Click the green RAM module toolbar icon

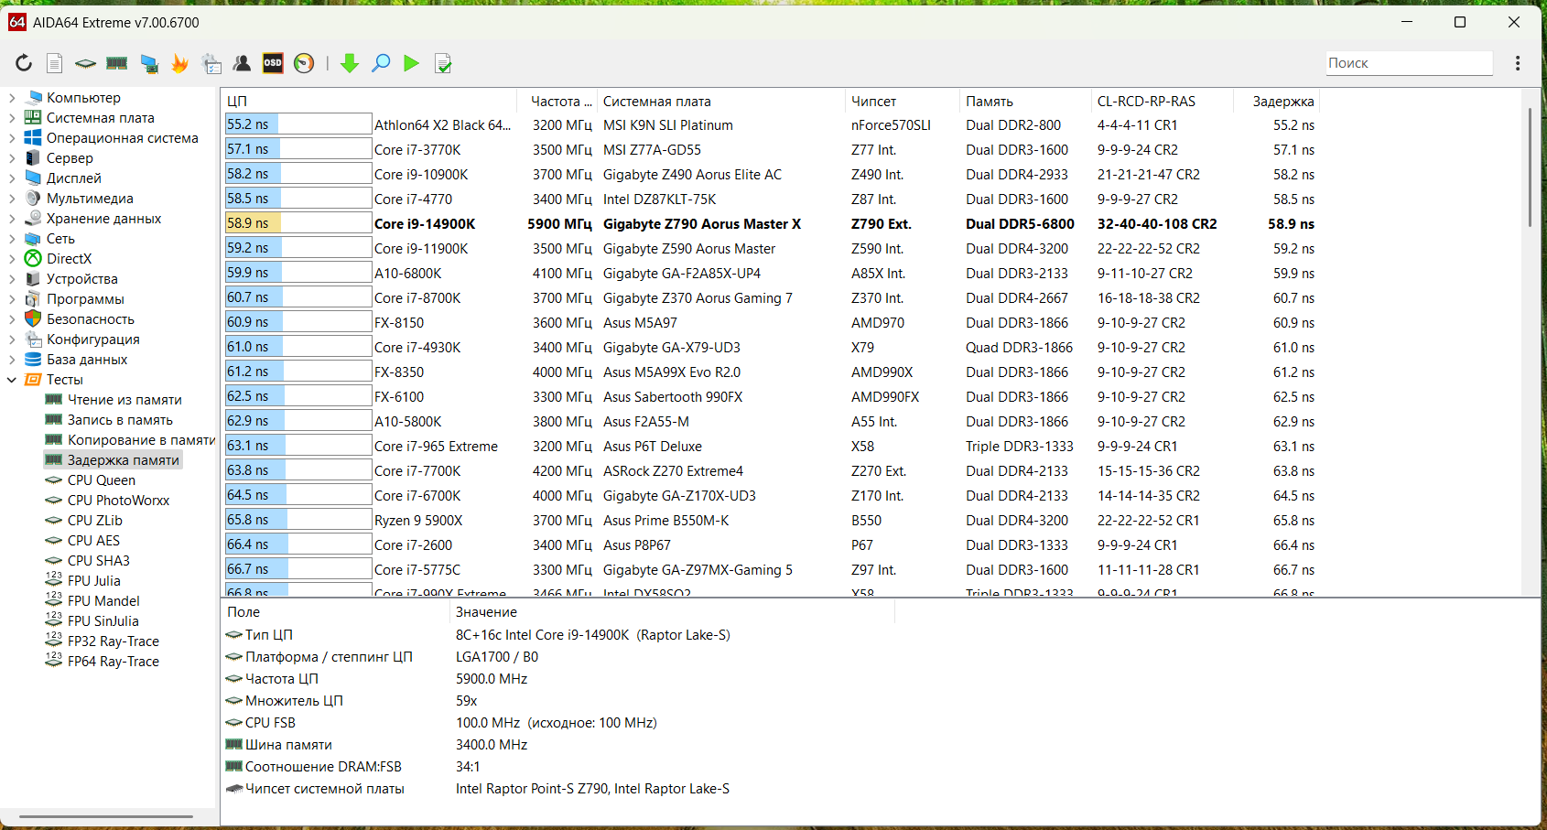(x=116, y=63)
